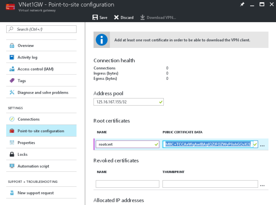Click New support request
The height and width of the screenshot is (205, 276).
tap(35, 193)
